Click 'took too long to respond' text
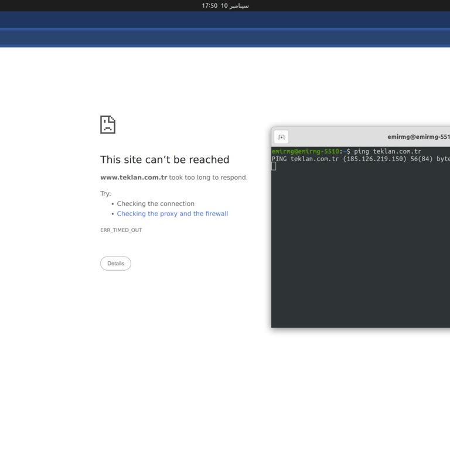The width and height of the screenshot is (450, 450). (208, 178)
